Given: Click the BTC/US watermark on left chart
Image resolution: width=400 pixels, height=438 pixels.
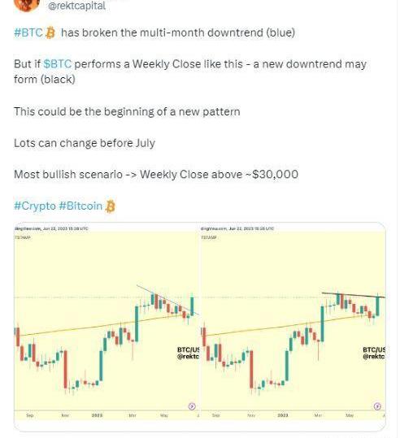Looking at the screenshot, I should [x=188, y=353].
